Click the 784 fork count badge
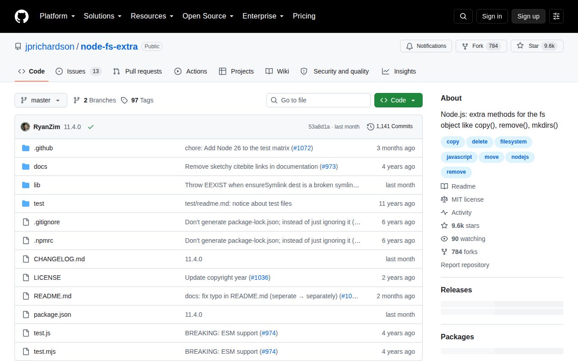 [493, 46]
